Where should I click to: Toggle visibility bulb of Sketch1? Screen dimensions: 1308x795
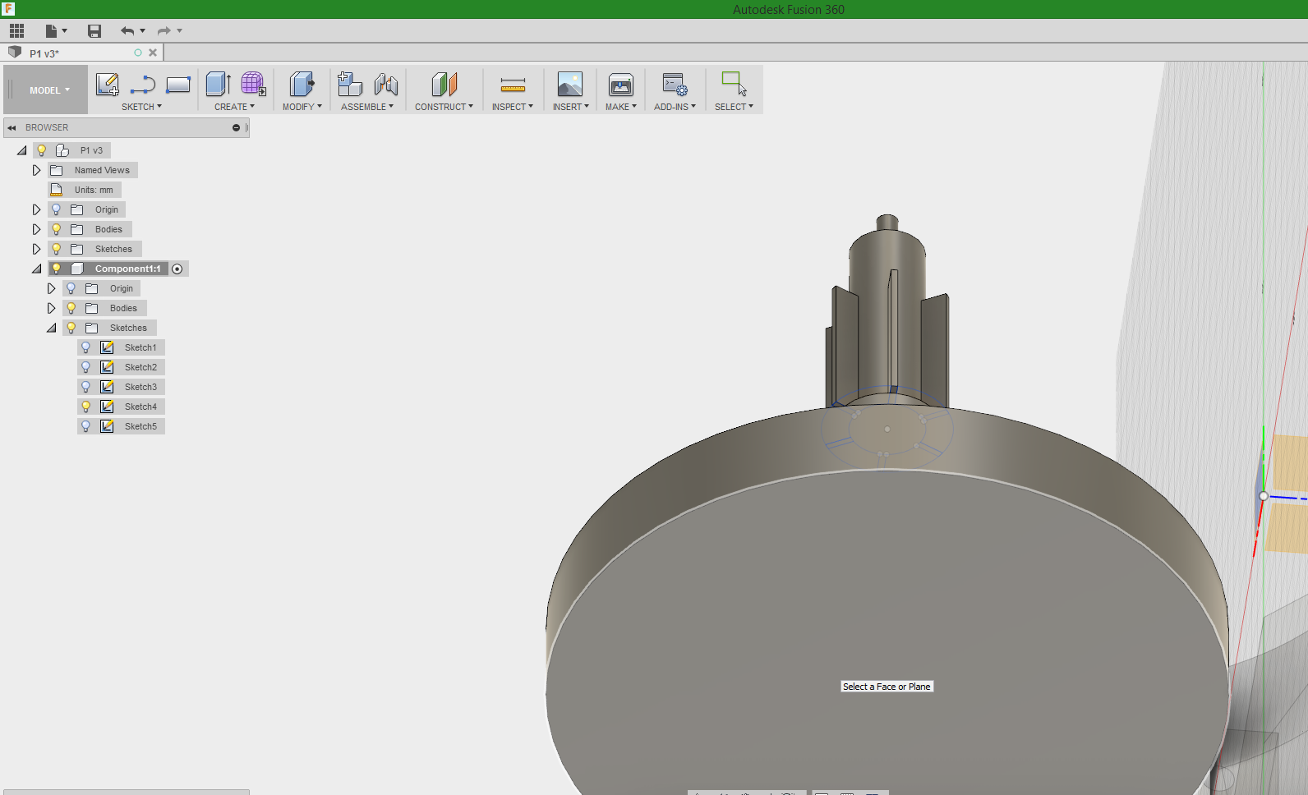[85, 347]
